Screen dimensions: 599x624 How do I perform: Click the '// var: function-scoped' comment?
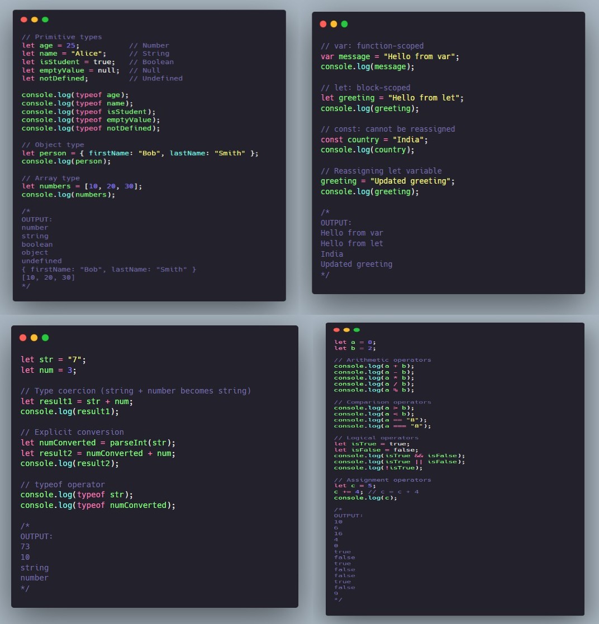click(x=372, y=46)
